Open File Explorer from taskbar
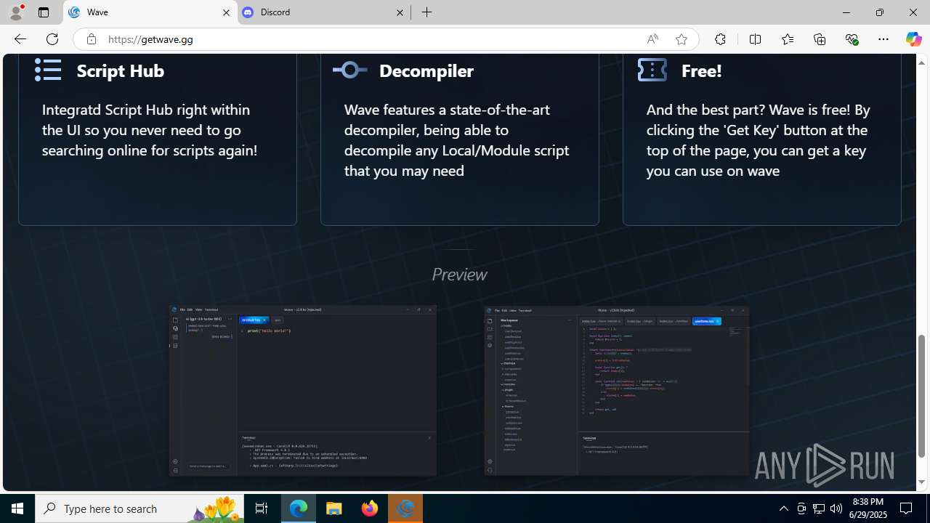The height and width of the screenshot is (523, 930). click(334, 508)
